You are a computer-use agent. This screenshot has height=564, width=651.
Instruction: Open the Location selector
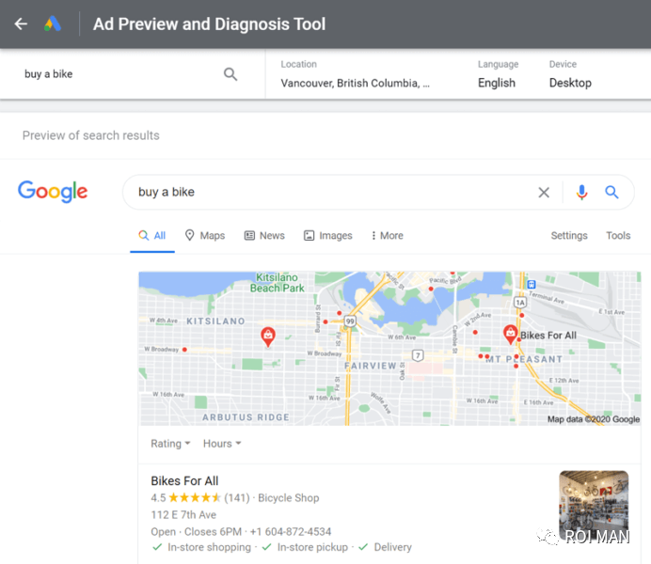[355, 74]
